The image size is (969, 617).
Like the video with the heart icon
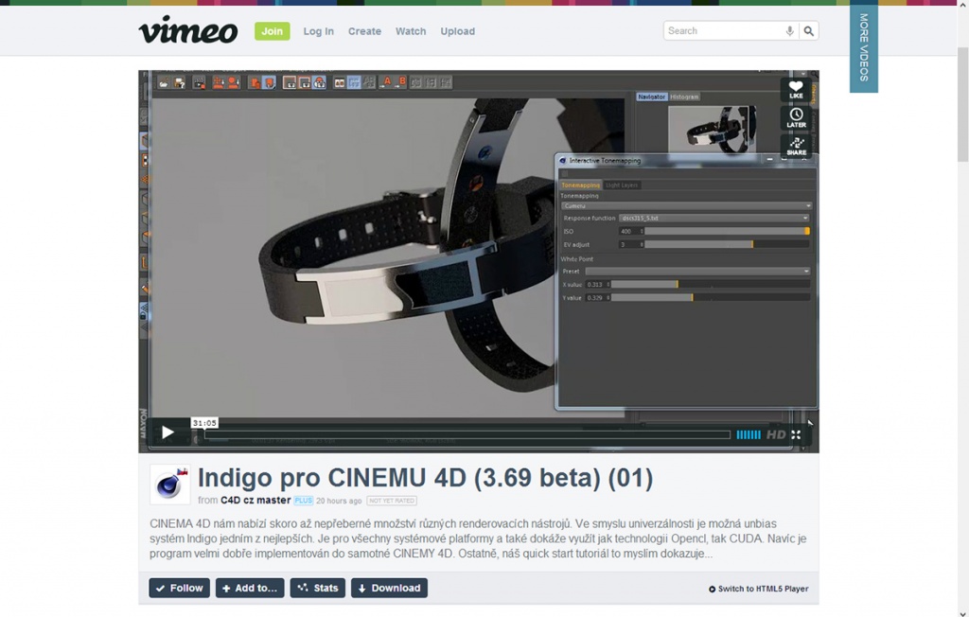coord(796,90)
